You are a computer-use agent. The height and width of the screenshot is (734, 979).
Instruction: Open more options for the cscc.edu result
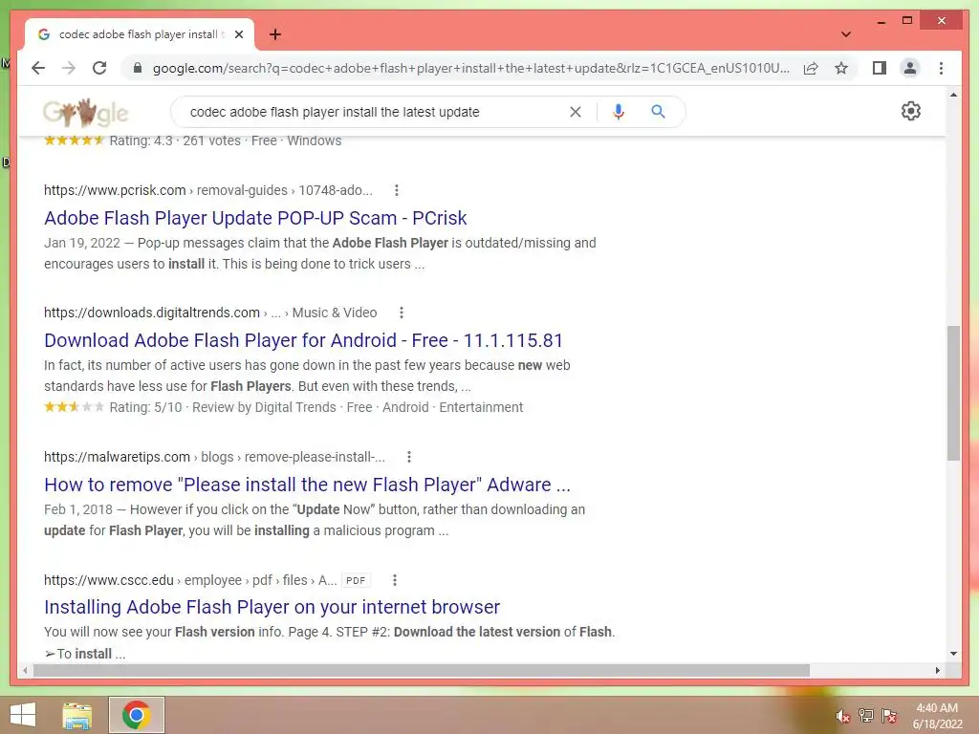tap(395, 580)
